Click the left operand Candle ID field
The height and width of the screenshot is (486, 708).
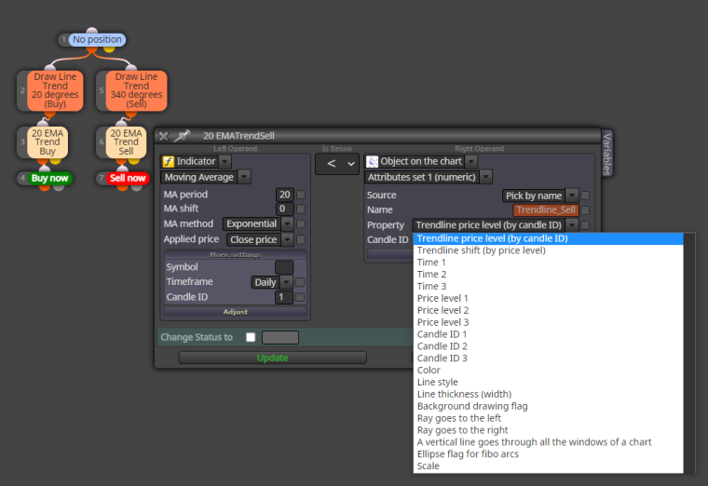click(284, 297)
